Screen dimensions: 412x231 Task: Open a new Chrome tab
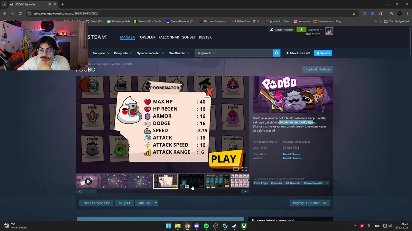(62, 4)
